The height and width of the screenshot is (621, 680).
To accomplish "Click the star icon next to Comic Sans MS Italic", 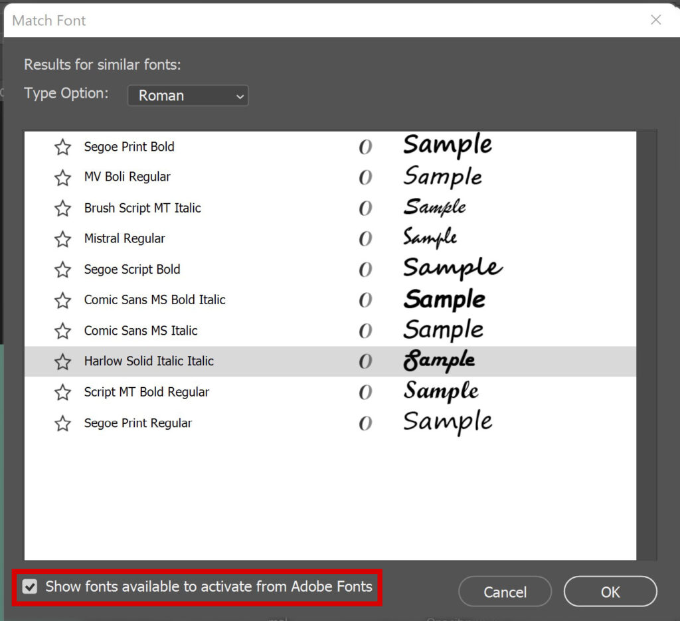I will 62,331.
